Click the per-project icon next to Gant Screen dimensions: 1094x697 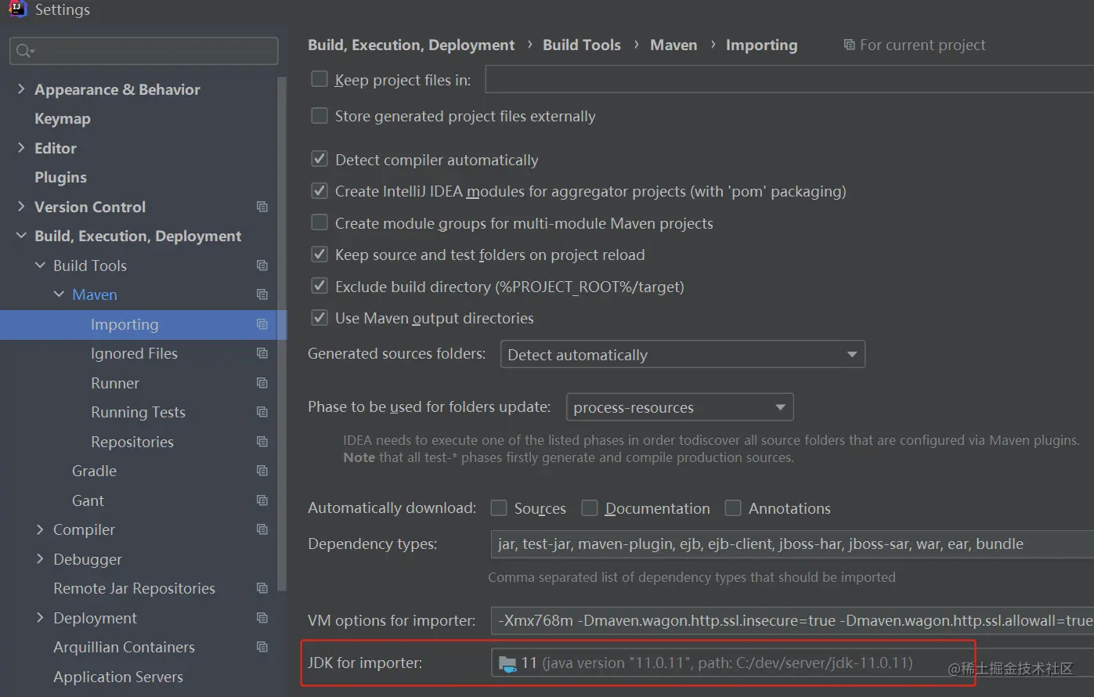(262, 500)
